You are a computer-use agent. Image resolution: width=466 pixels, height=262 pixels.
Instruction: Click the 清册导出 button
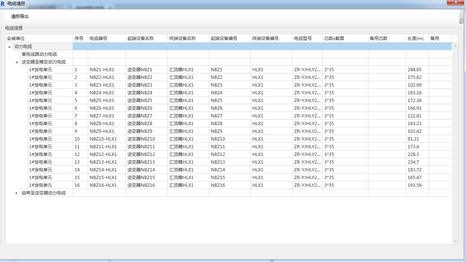pos(20,17)
